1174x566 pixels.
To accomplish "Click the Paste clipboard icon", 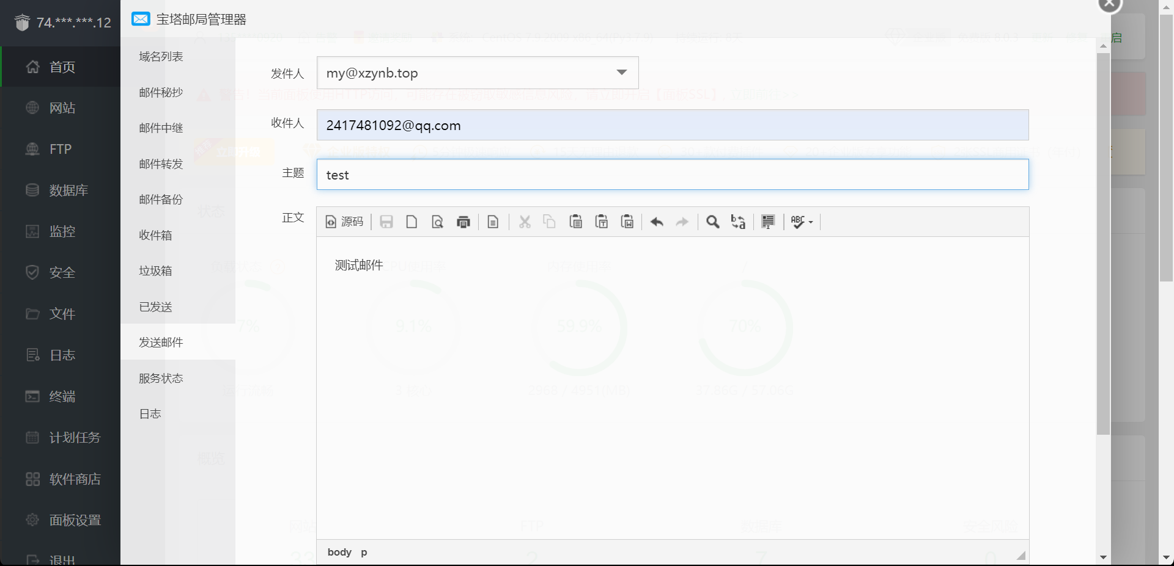I will coord(575,222).
